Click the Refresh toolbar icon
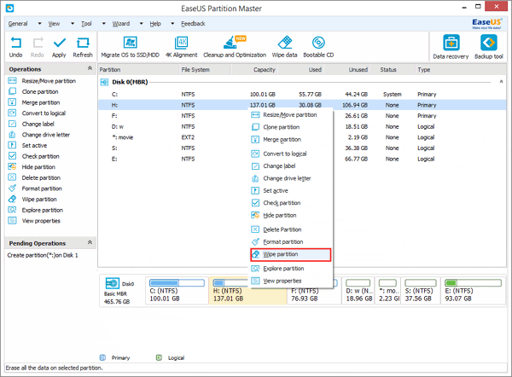The image size is (512, 377). 83,47
